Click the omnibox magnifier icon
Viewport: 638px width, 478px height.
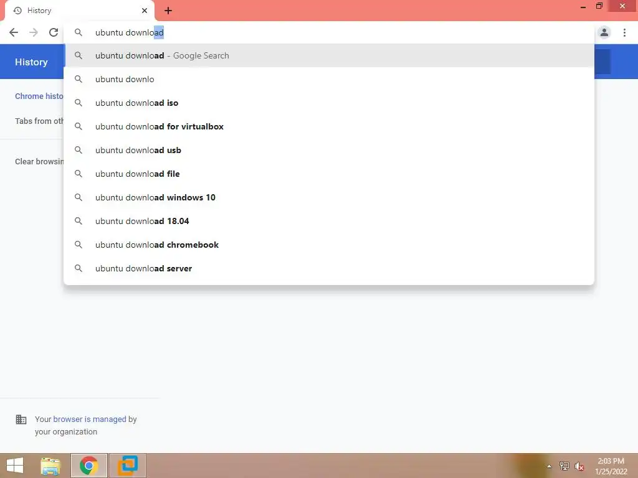point(79,32)
